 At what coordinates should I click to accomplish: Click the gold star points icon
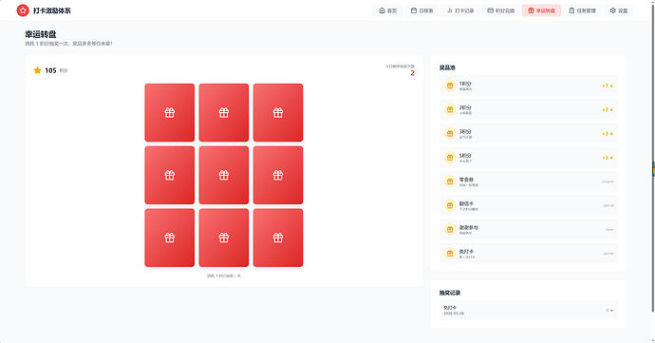click(37, 70)
